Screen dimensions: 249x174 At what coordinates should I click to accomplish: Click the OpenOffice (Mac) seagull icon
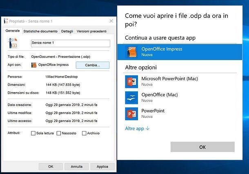131,98
